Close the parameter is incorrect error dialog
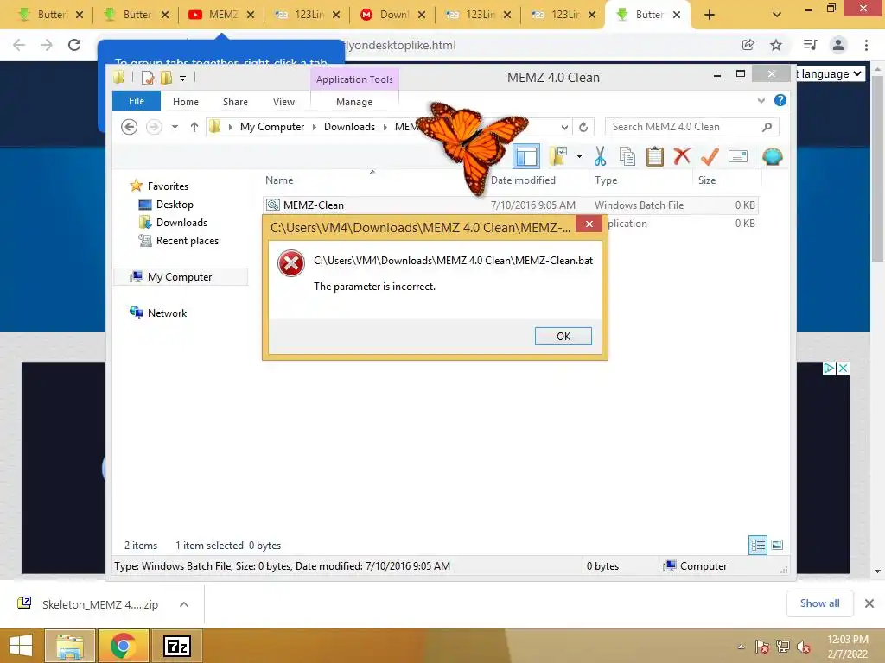The image size is (885, 663). click(x=589, y=224)
